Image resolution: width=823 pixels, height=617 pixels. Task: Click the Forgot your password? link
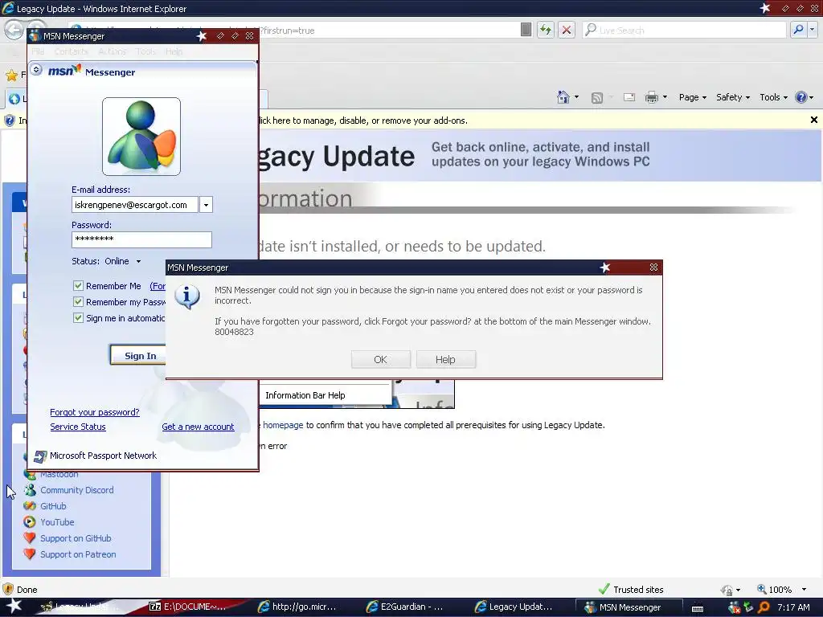point(95,412)
